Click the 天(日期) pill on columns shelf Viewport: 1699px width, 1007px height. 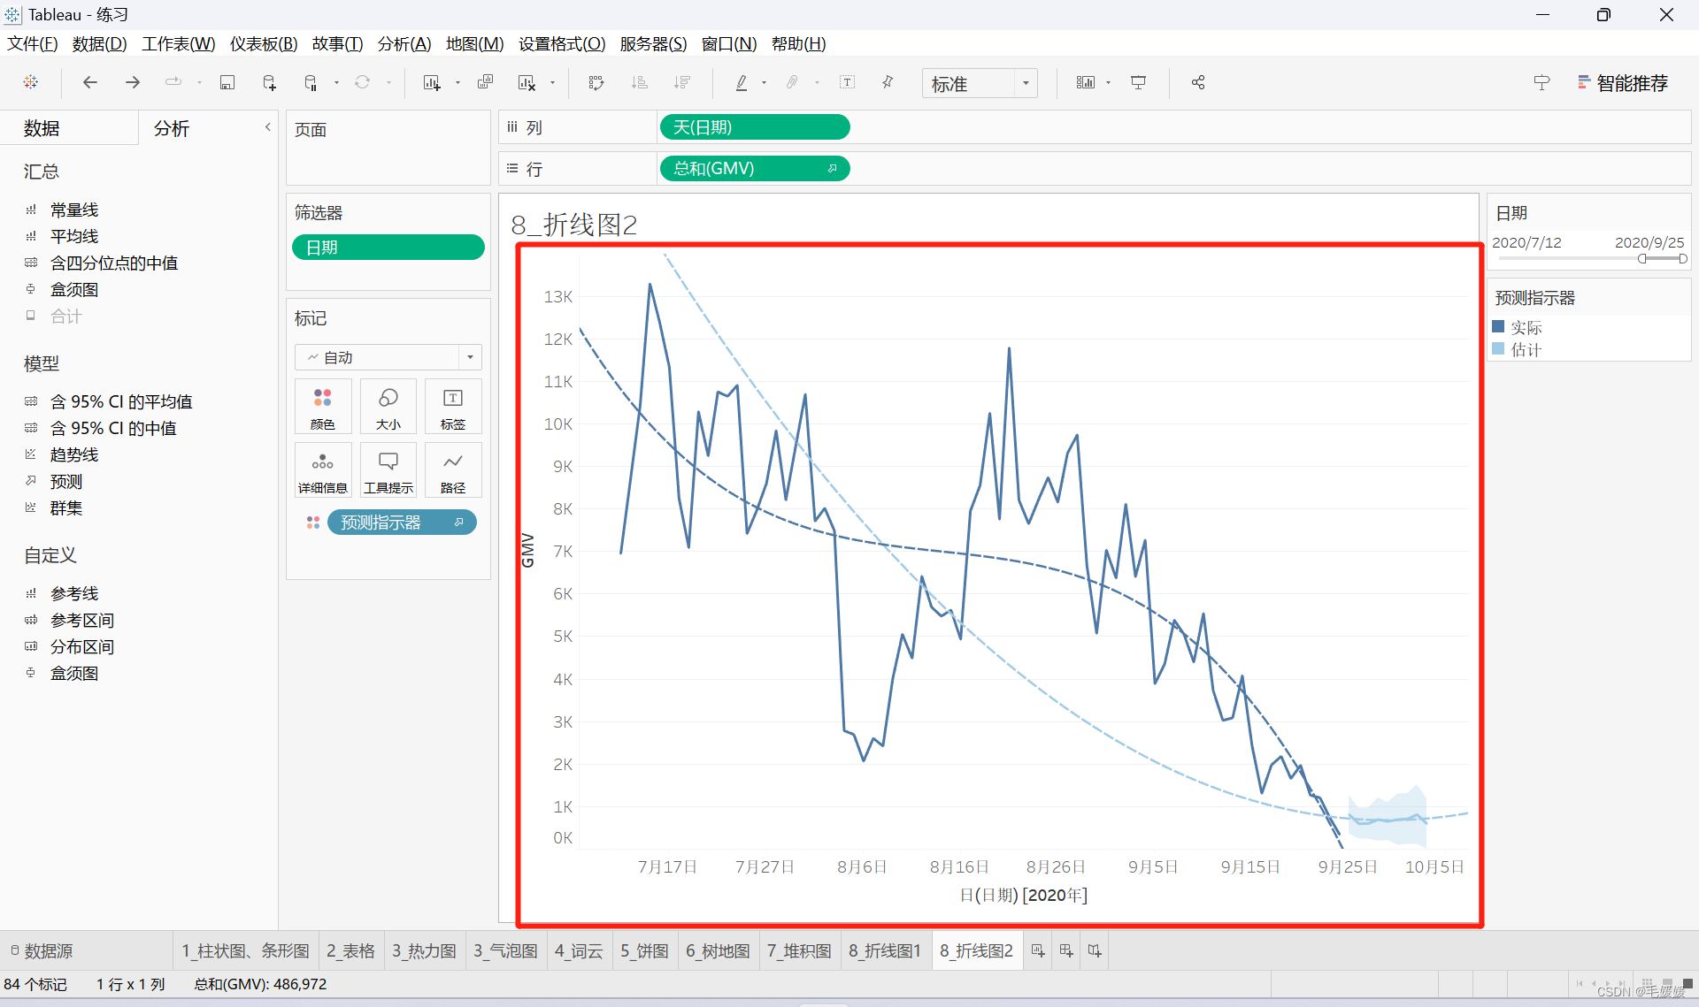[x=754, y=127]
